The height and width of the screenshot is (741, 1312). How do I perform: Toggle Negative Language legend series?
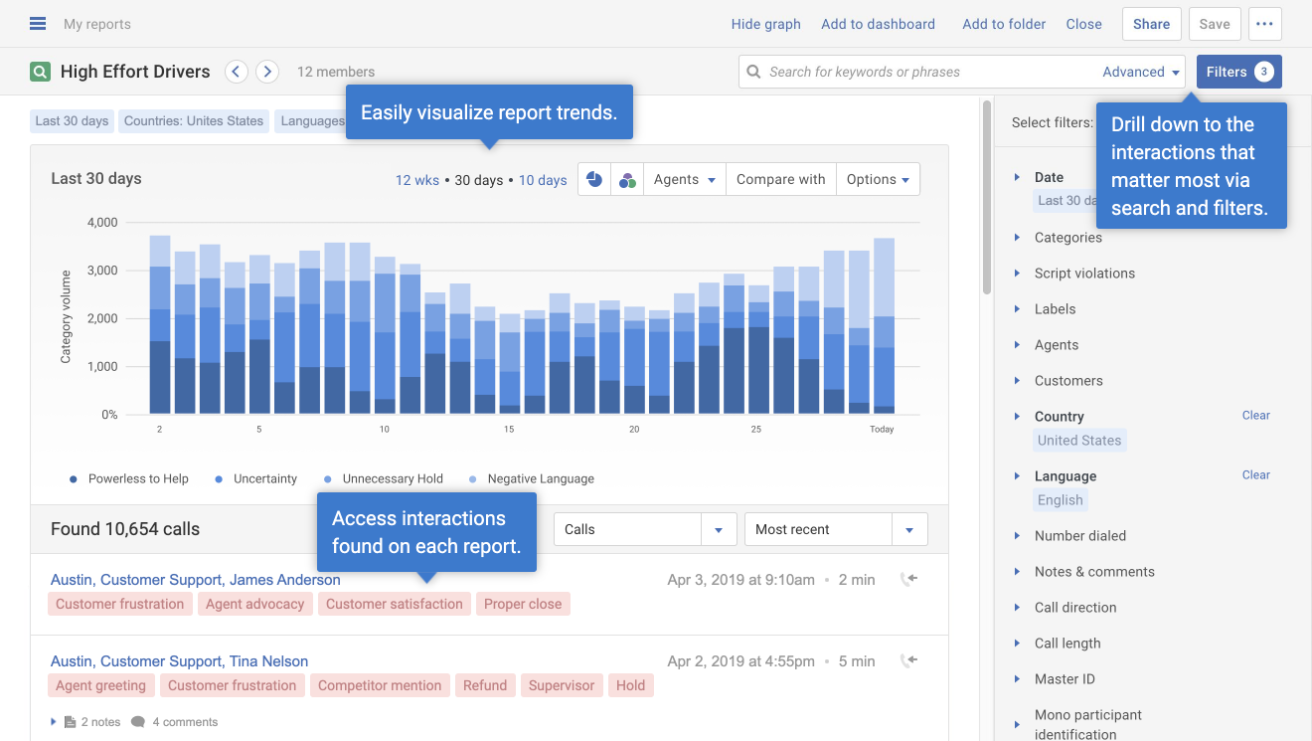(x=532, y=478)
